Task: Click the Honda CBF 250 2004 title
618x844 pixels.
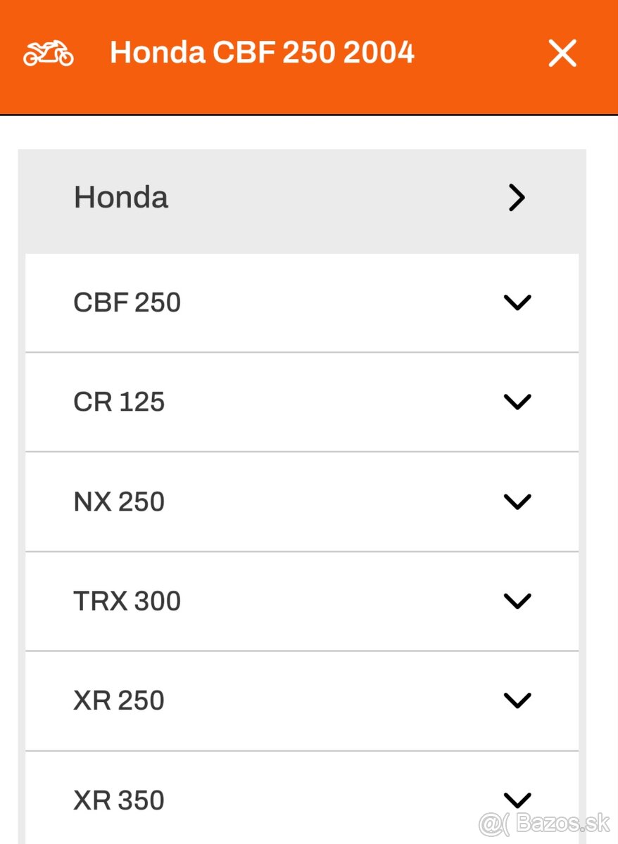Action: (x=263, y=51)
